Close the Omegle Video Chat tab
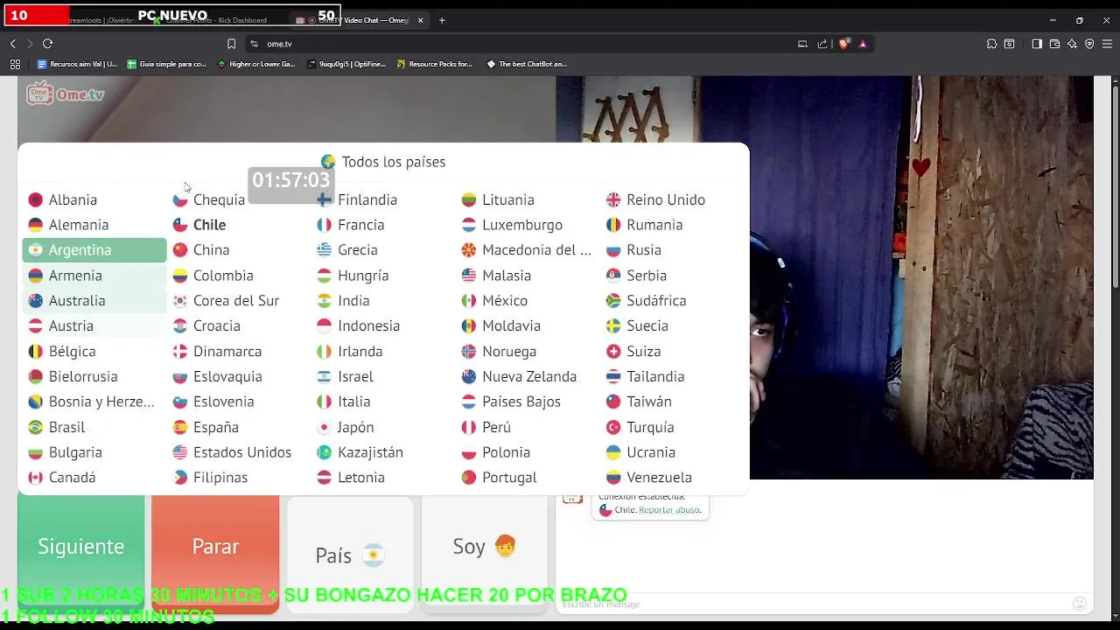 [420, 20]
